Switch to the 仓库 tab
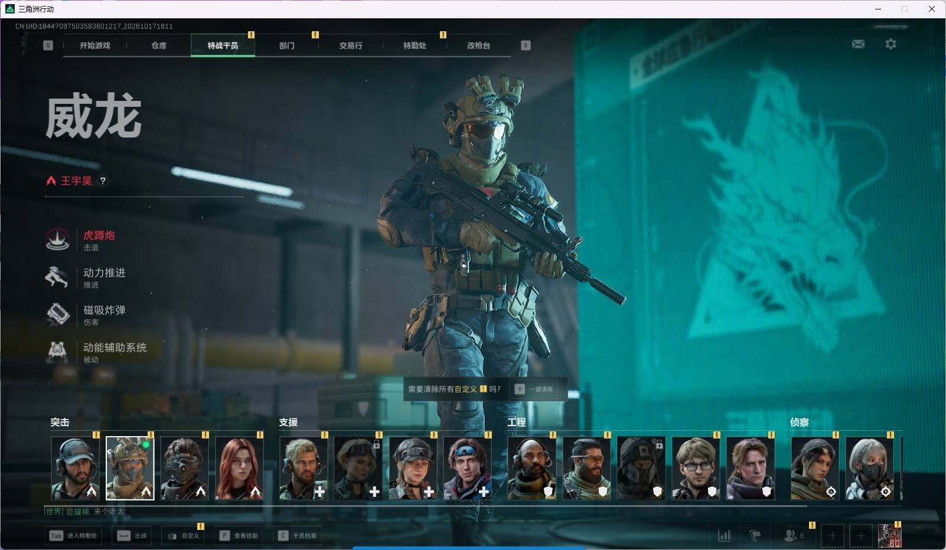The width and height of the screenshot is (946, 550). tap(159, 45)
